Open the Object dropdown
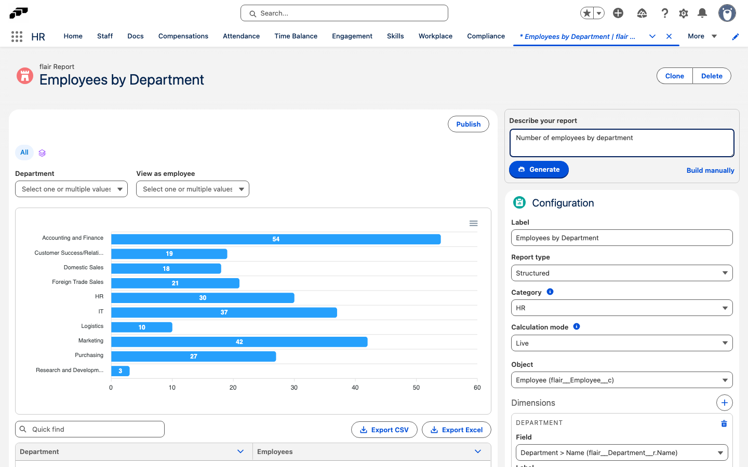The image size is (748, 467). (x=622, y=380)
